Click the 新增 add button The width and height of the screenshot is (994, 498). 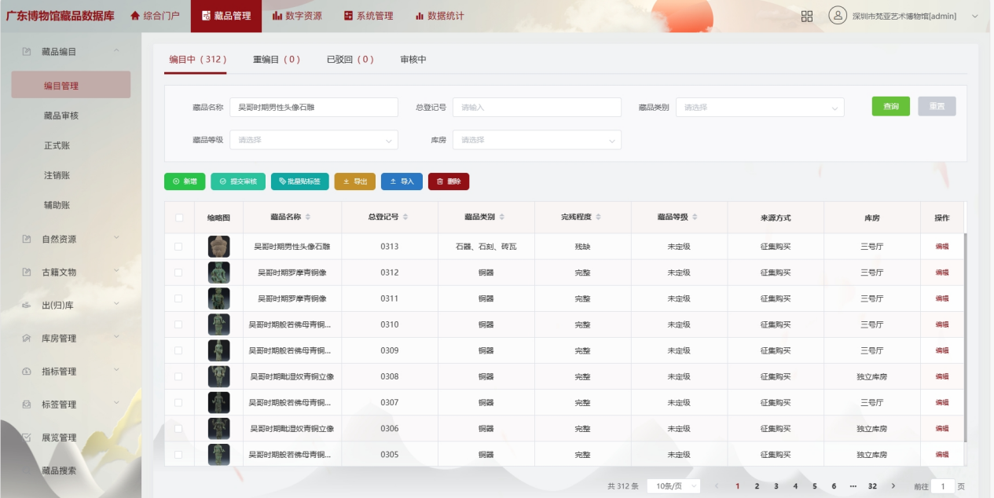coord(185,181)
